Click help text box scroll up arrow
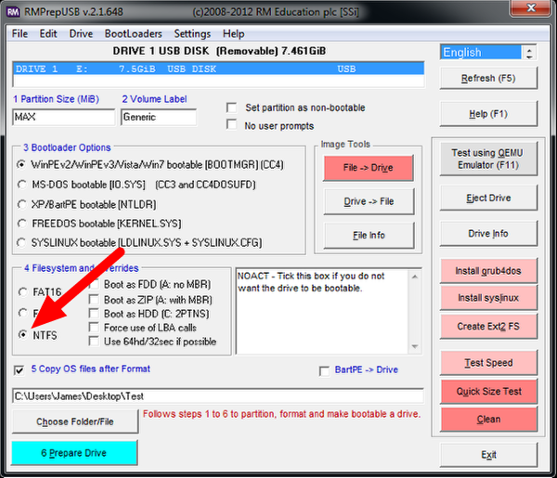Viewport: 557px width, 478px height. (x=415, y=277)
